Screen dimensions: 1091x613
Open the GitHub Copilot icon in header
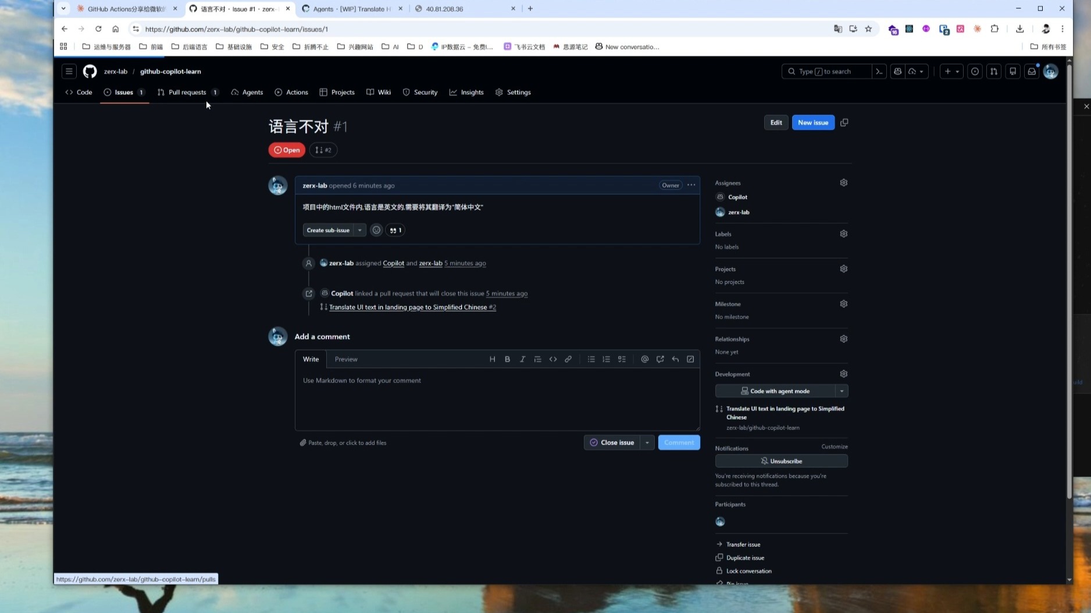(x=897, y=71)
